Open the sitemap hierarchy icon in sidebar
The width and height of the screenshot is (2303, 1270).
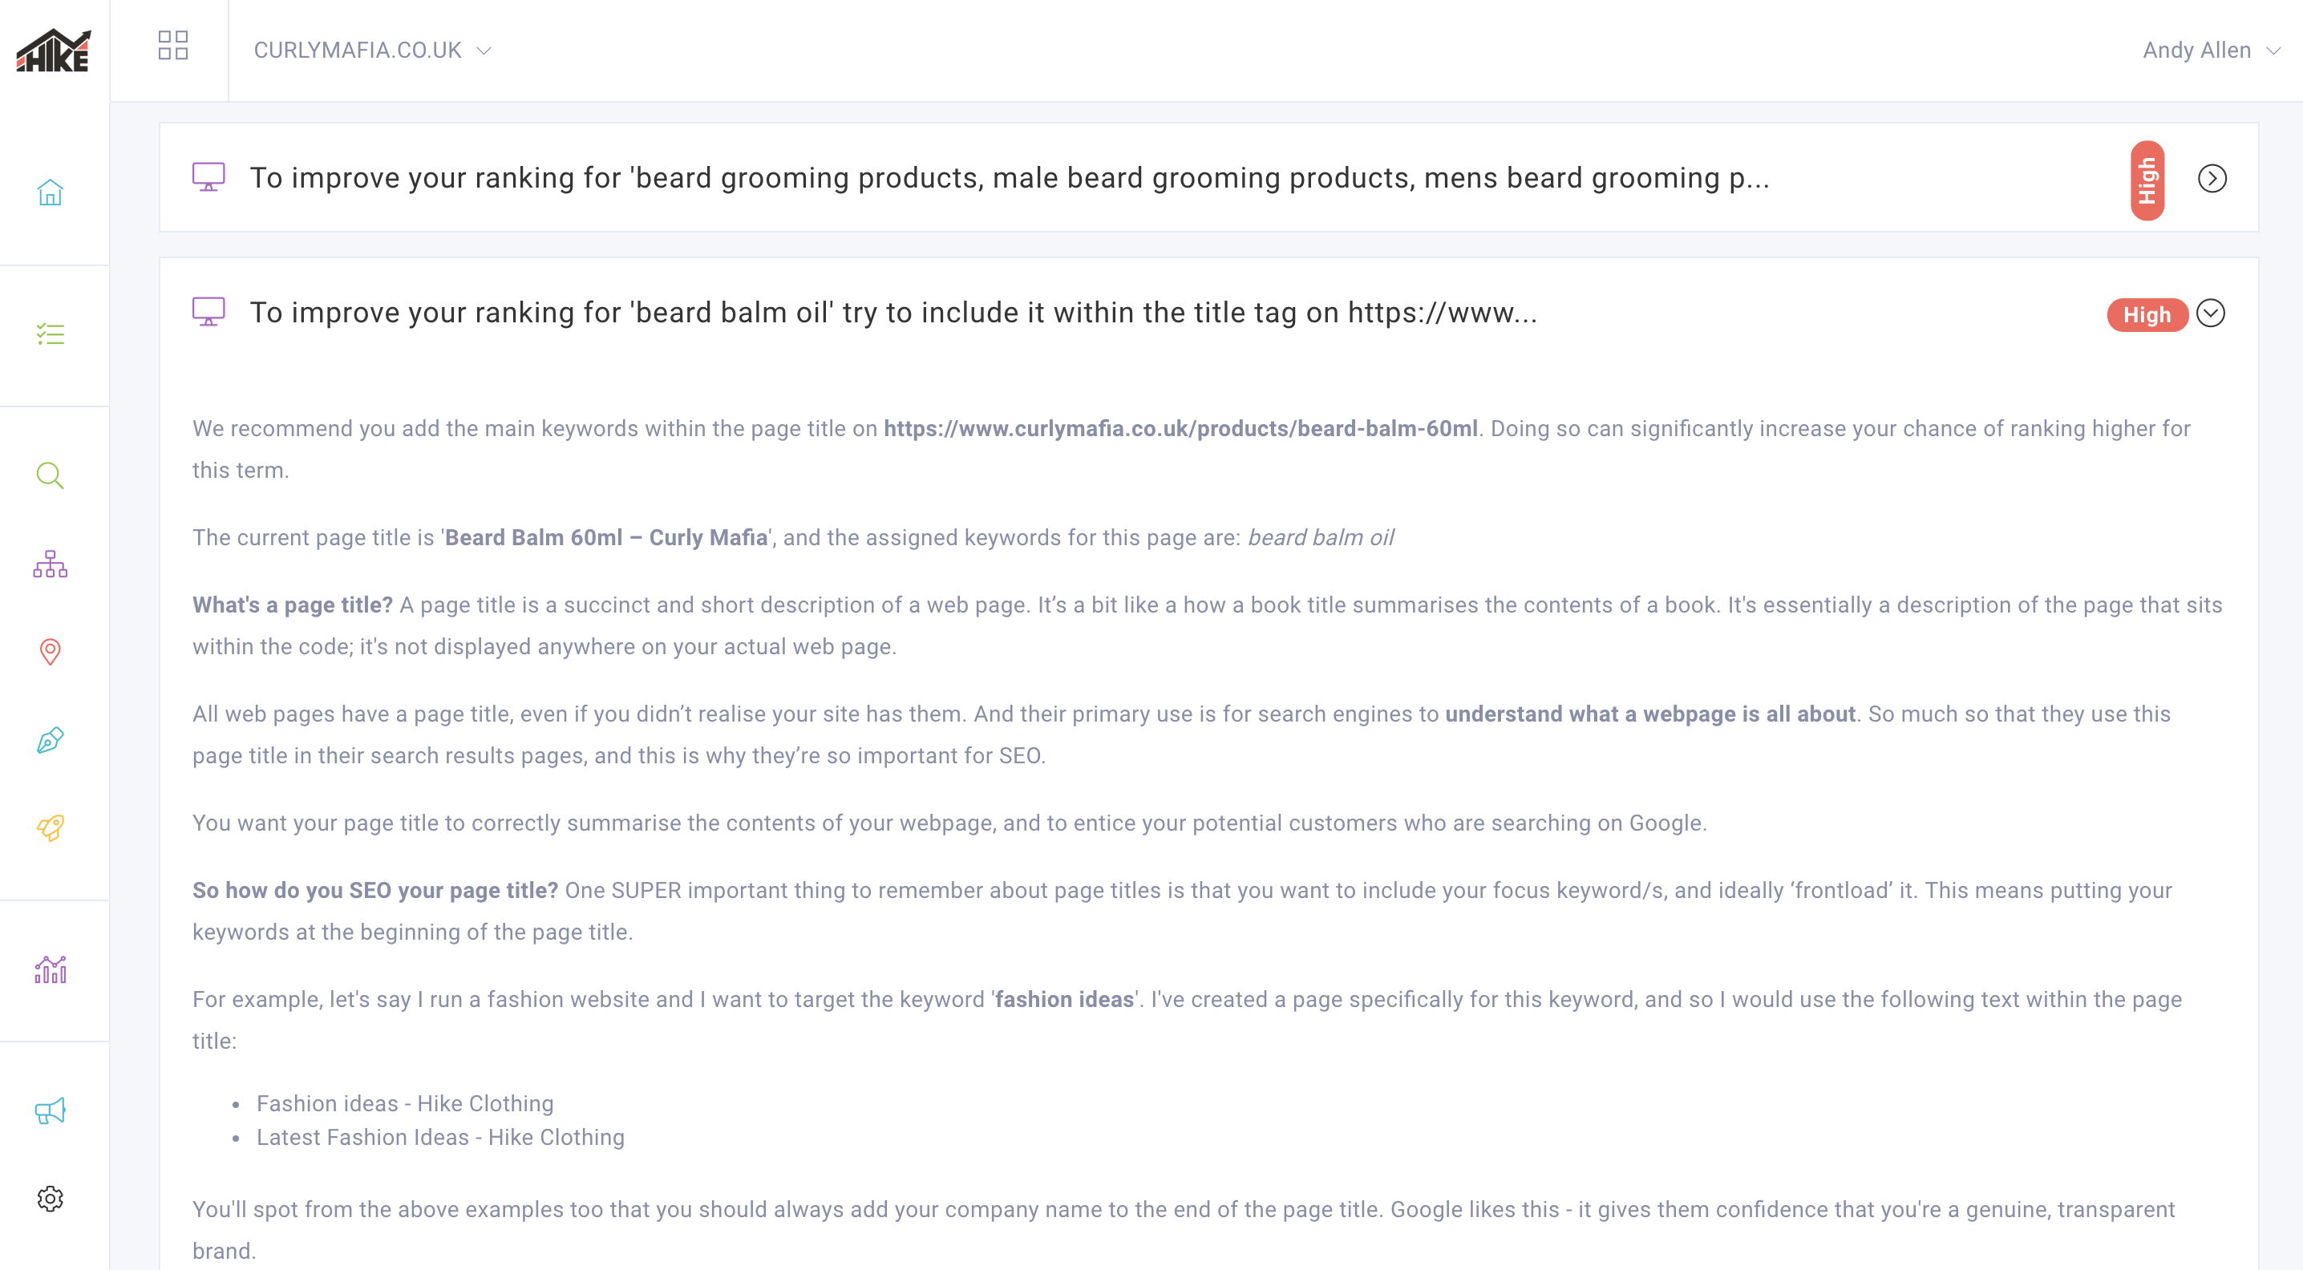[x=50, y=564]
